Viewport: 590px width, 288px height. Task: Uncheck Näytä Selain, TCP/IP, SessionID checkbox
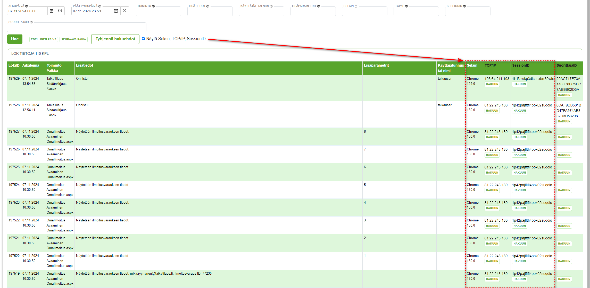click(x=144, y=39)
